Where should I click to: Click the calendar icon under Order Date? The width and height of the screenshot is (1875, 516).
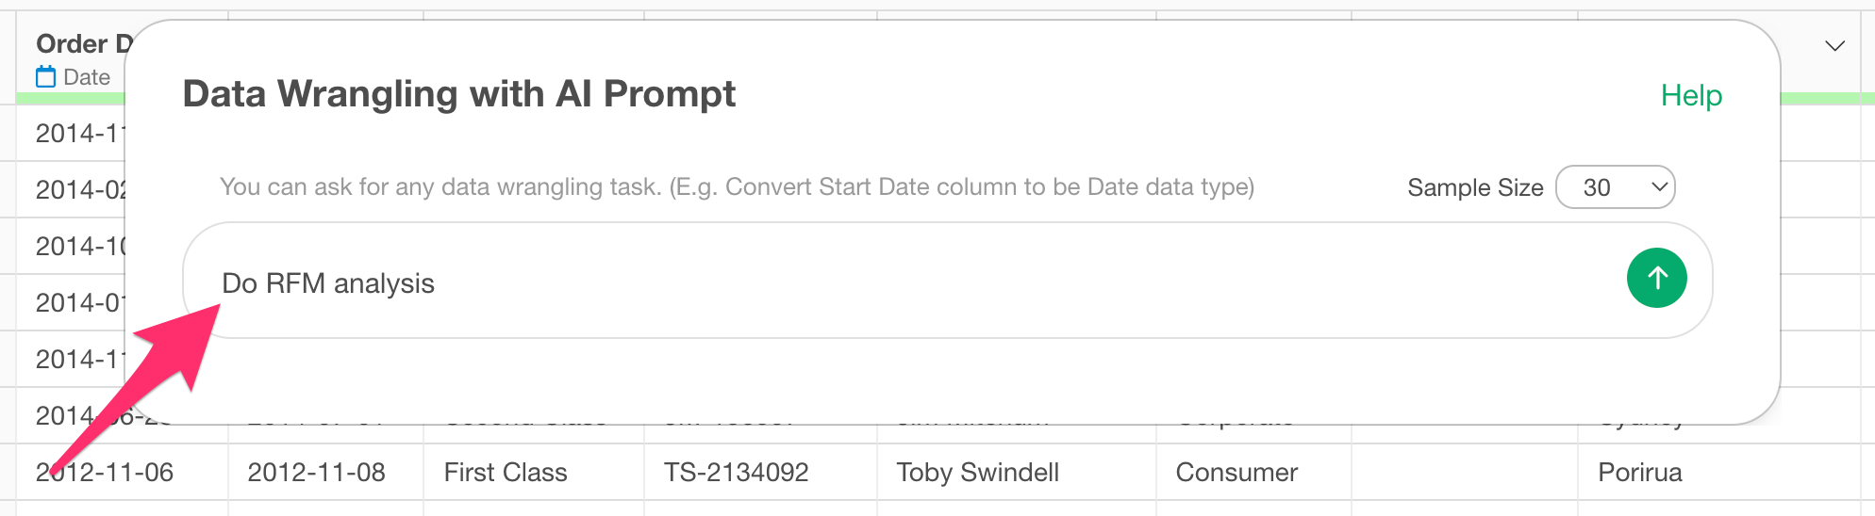46,77
